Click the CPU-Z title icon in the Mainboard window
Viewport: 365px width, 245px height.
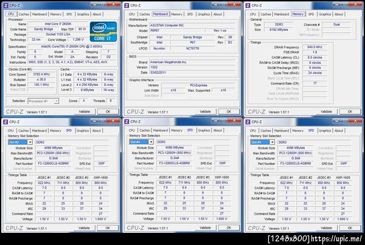(x=127, y=5)
